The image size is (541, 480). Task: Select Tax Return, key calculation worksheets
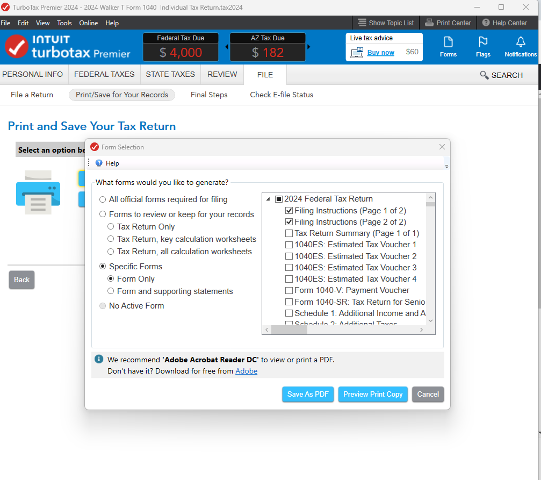point(111,239)
